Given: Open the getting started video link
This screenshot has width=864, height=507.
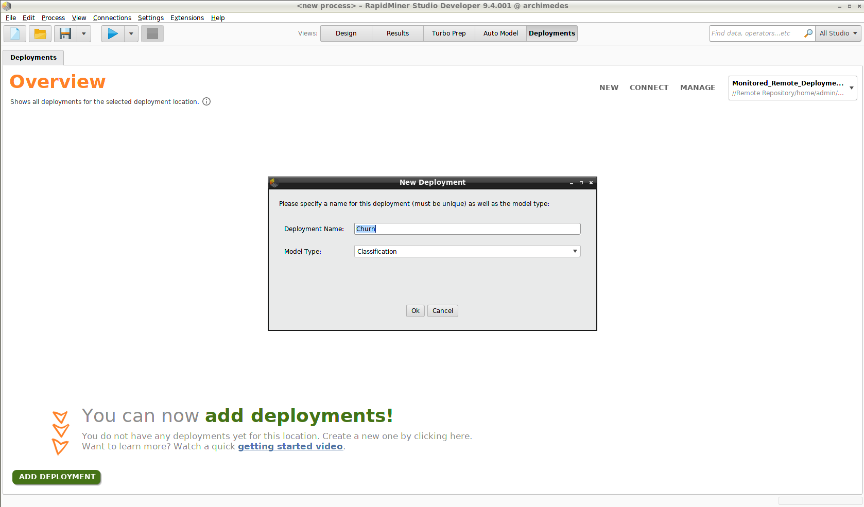Looking at the screenshot, I should pos(290,447).
